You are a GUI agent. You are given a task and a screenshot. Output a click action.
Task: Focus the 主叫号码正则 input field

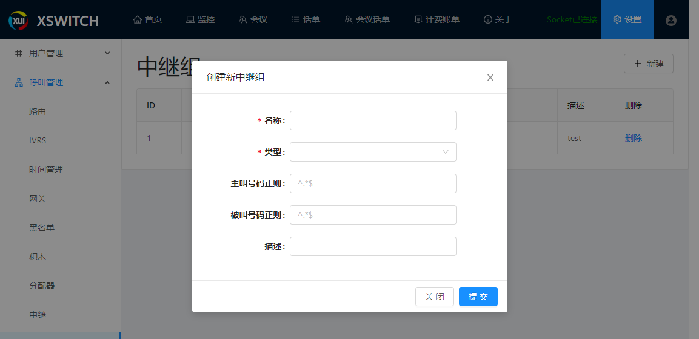point(373,183)
